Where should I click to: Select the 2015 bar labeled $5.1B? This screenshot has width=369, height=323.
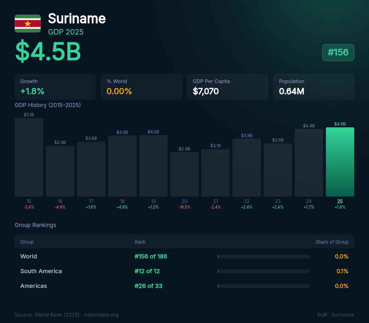pos(29,157)
